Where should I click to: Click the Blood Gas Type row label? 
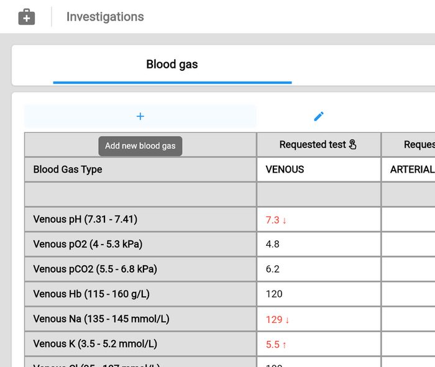pos(68,170)
